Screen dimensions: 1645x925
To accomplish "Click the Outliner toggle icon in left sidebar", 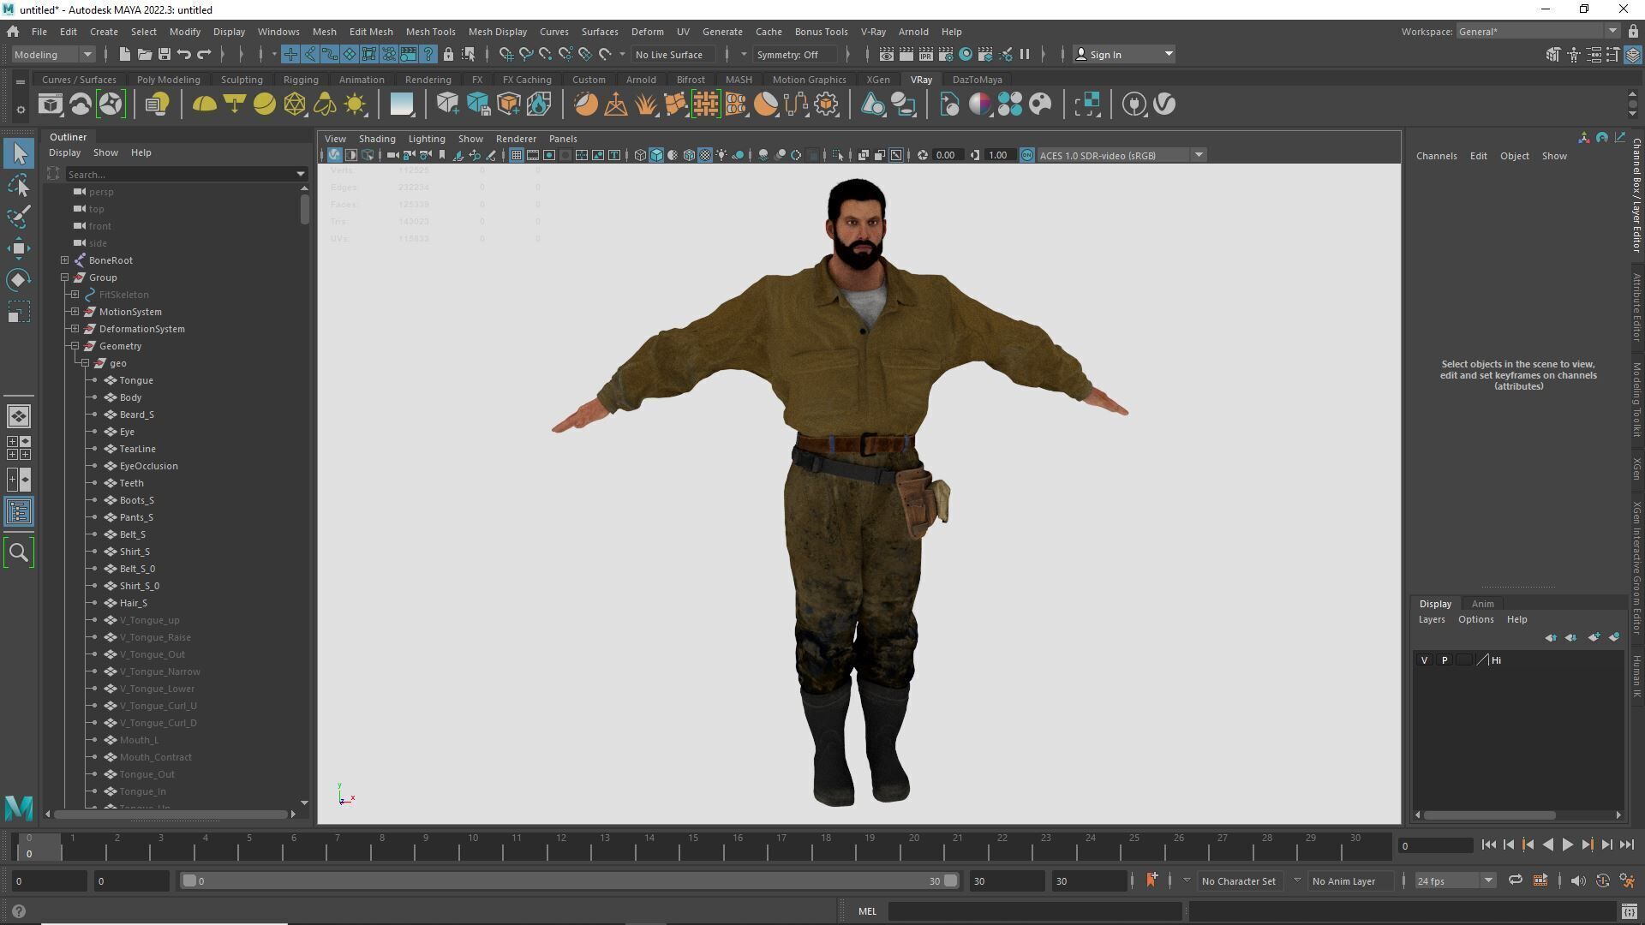I will [x=19, y=512].
